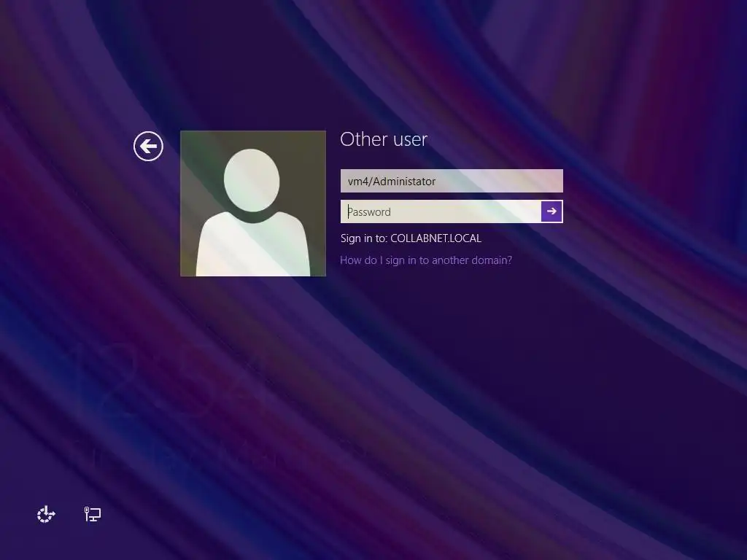Select the 'Sign in to: COLLABNET.LOCAL' text
The width and height of the screenshot is (747, 560).
click(411, 238)
